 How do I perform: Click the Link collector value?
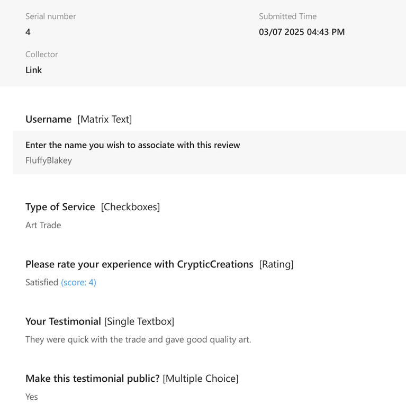33,70
